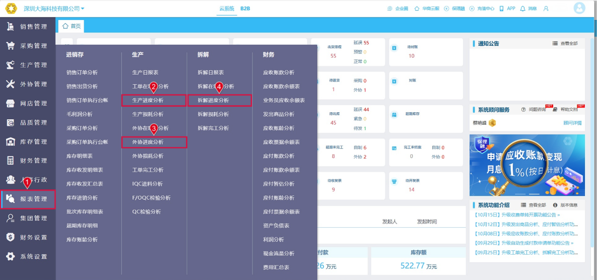
Task: Open 集团管理 sidebar module
Action: click(28, 218)
